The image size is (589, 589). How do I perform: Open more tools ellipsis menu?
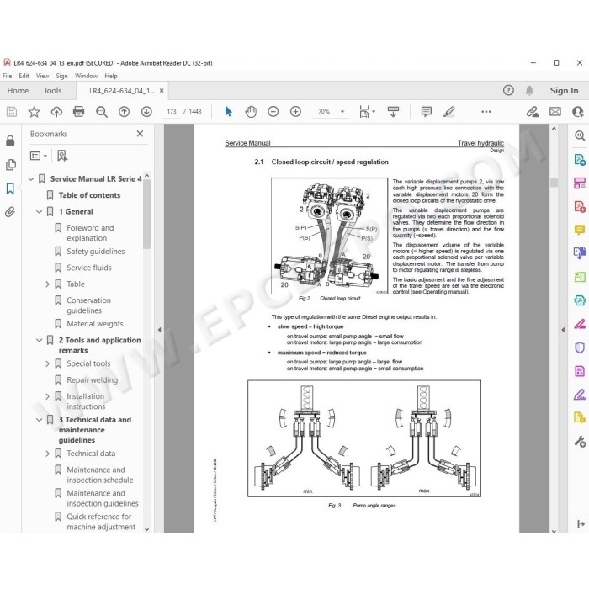coord(486,112)
